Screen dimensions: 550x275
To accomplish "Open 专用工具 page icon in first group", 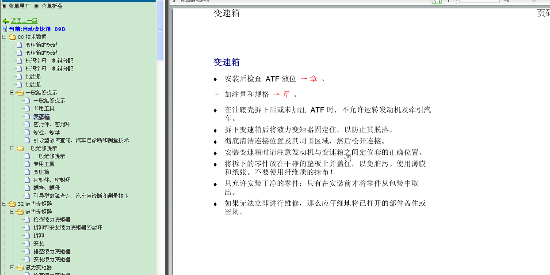I will click(x=27, y=109).
